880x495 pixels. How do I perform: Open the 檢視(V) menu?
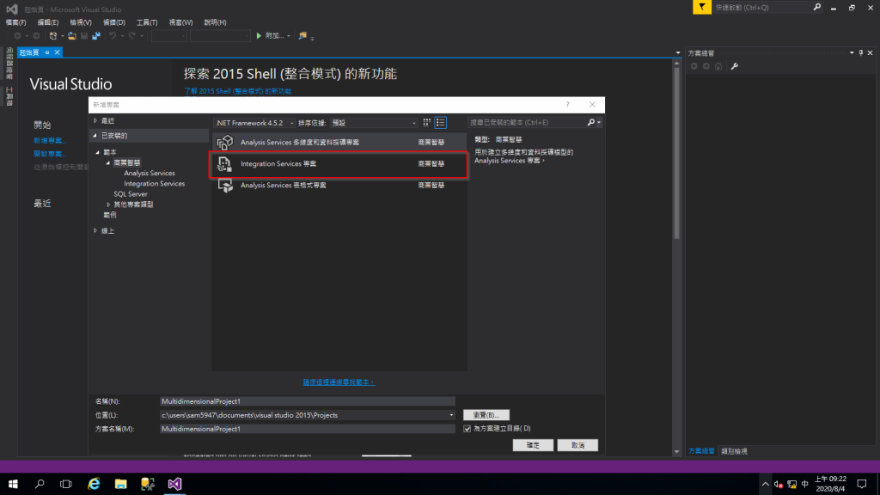(80, 22)
